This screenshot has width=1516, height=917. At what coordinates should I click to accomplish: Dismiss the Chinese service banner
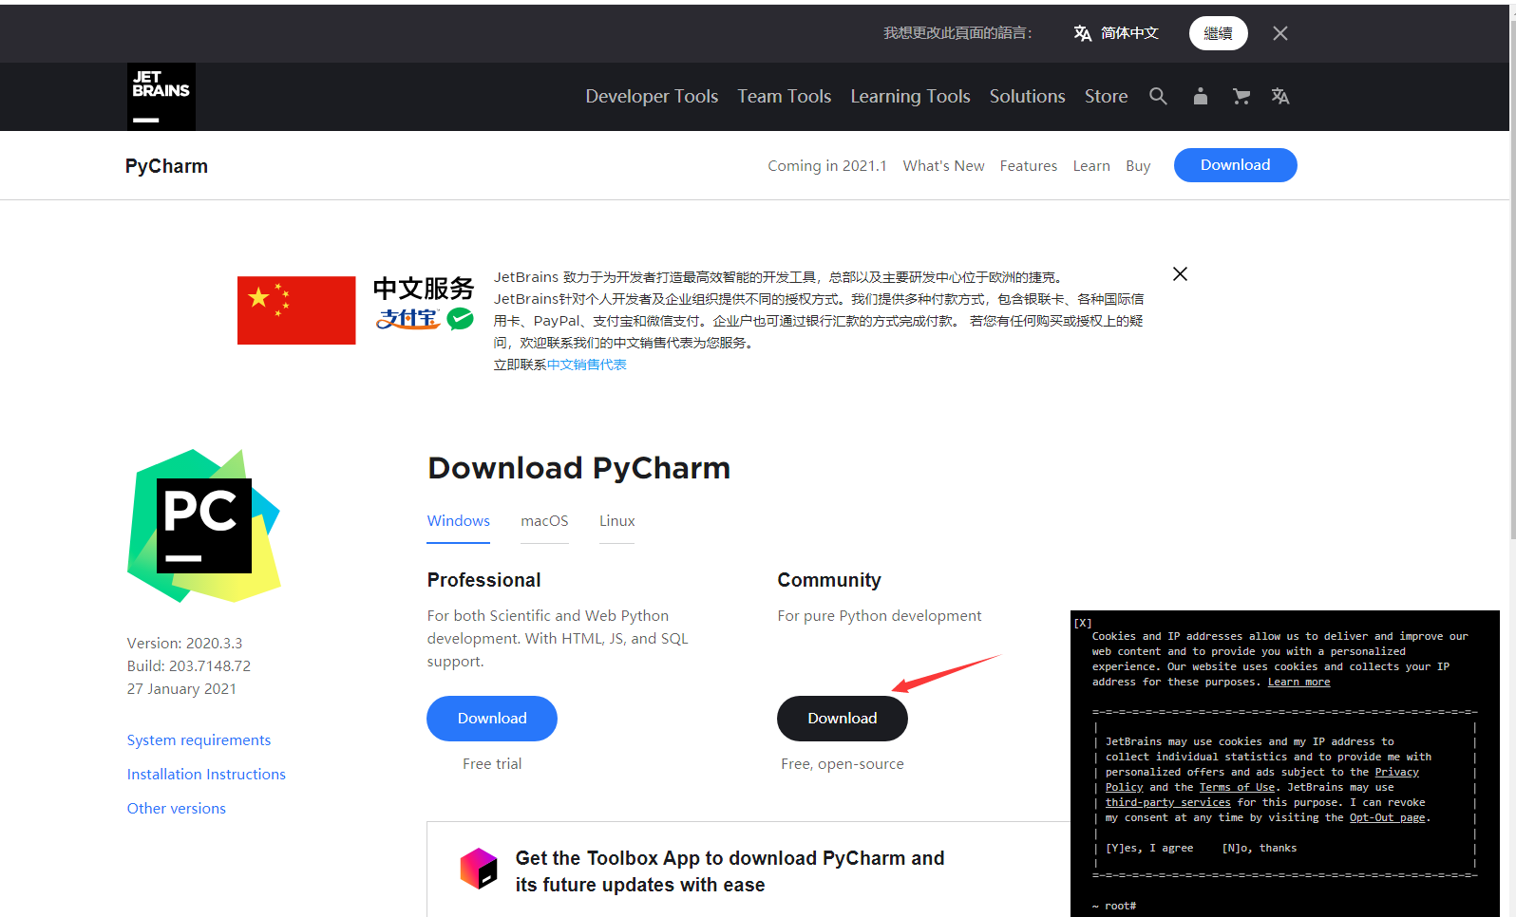pos(1180,274)
